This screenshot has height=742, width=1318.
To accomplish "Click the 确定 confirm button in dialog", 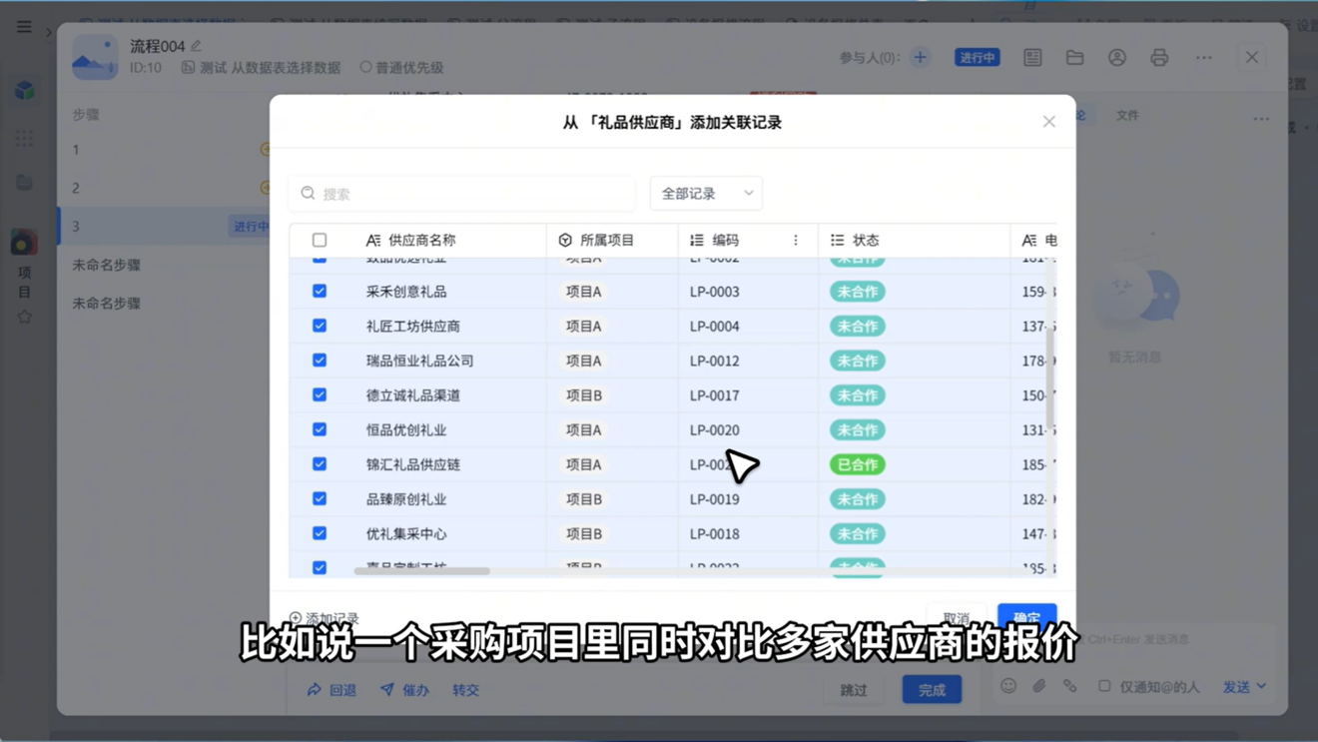I will tap(1027, 616).
